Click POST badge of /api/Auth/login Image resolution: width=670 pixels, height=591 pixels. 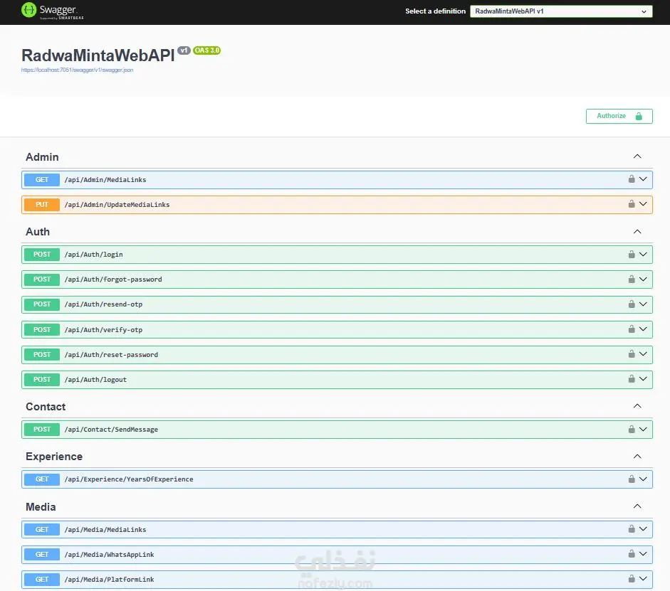tap(42, 255)
